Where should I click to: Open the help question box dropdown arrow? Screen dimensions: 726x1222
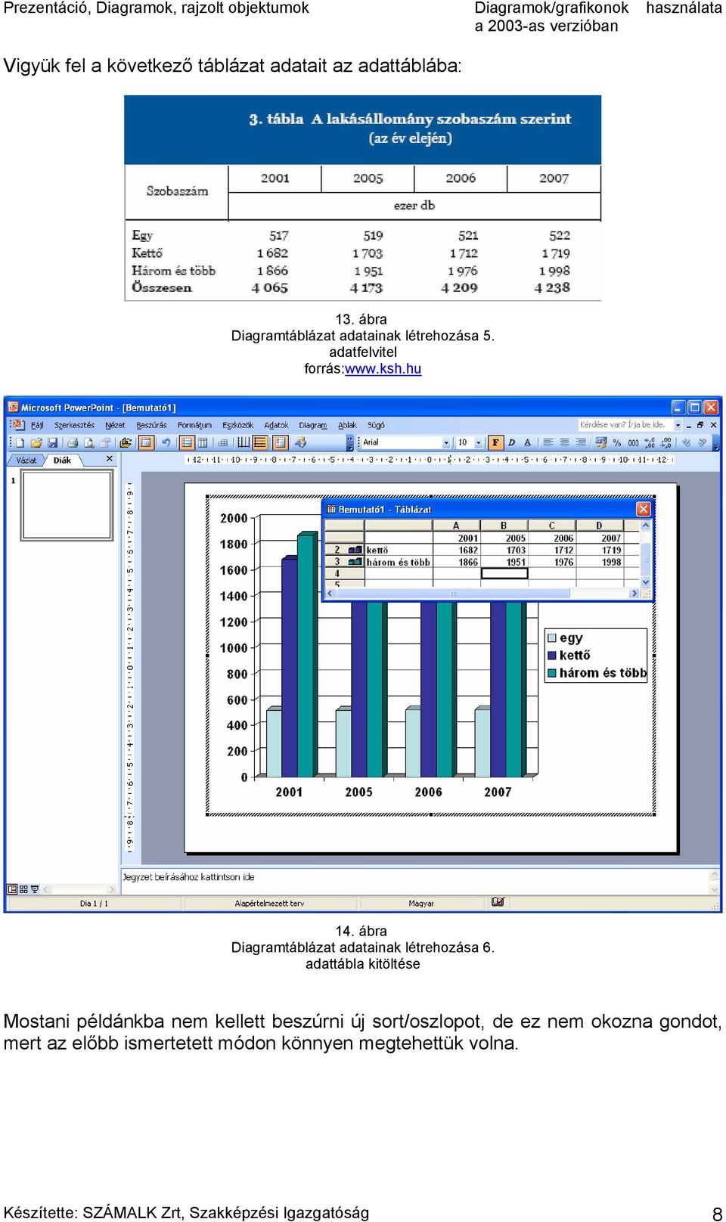[x=678, y=425]
